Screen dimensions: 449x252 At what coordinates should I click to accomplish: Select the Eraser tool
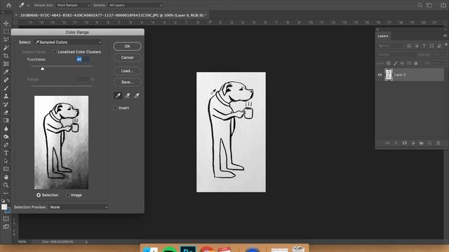(6, 112)
